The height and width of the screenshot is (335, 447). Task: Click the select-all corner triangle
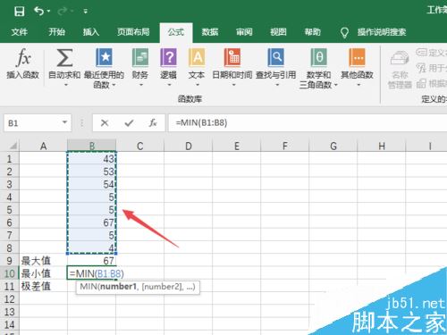coord(13,146)
